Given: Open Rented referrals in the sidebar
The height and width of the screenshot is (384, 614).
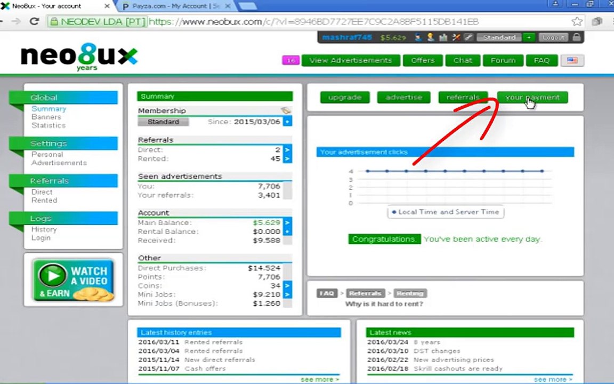Looking at the screenshot, I should (x=44, y=200).
